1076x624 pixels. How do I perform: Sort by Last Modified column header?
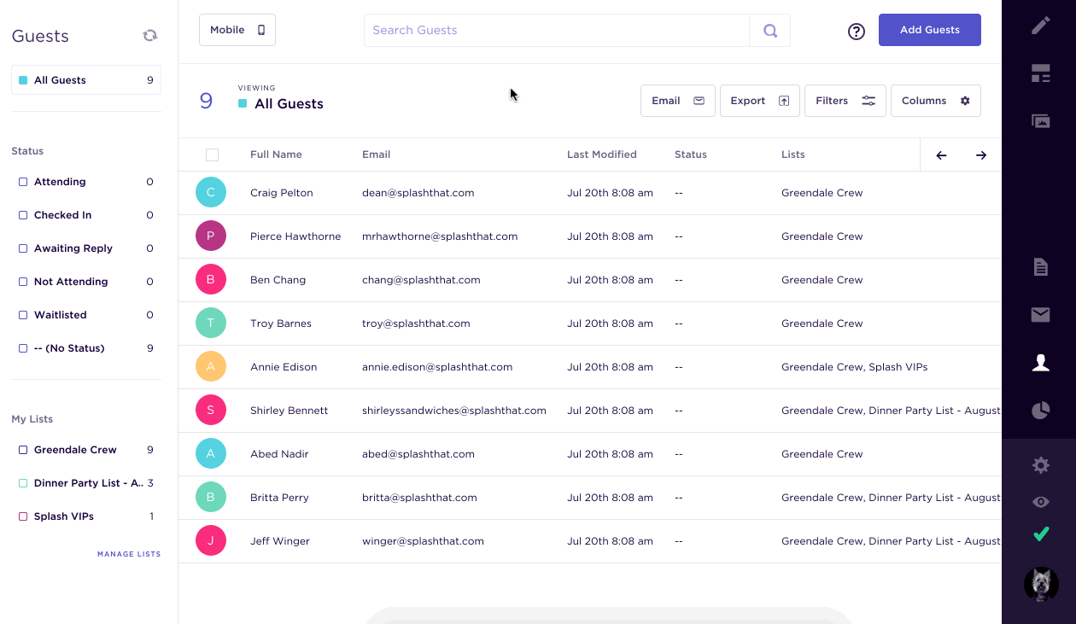pyautogui.click(x=602, y=155)
